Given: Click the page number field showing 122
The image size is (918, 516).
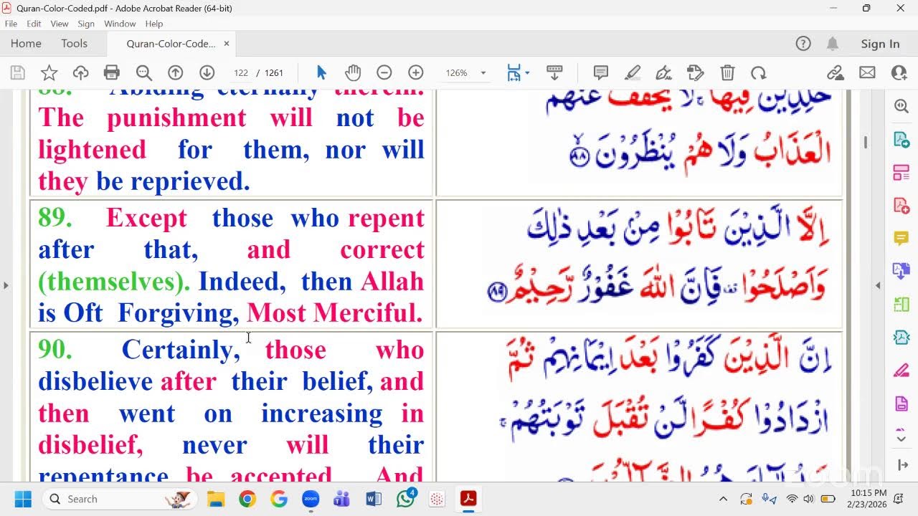Looking at the screenshot, I should click(241, 73).
